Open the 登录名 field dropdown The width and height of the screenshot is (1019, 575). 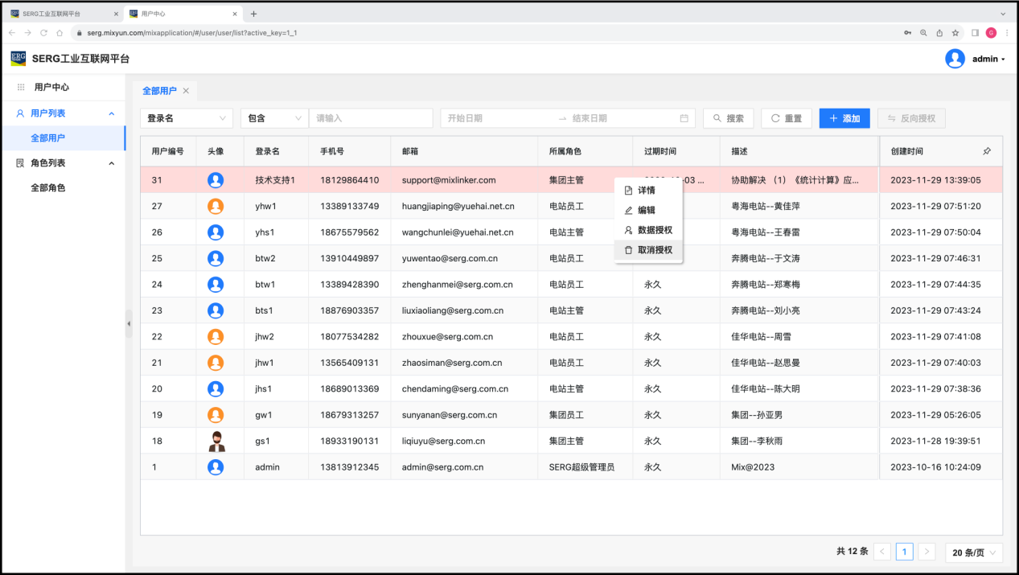(x=186, y=118)
